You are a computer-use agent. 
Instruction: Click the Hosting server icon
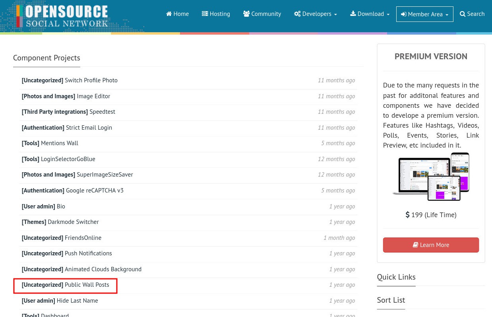205,14
